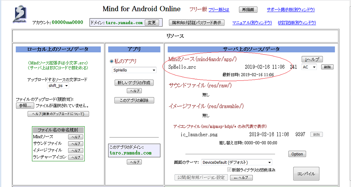
Task: Click the SpHello.src file name
Action: tap(182, 67)
